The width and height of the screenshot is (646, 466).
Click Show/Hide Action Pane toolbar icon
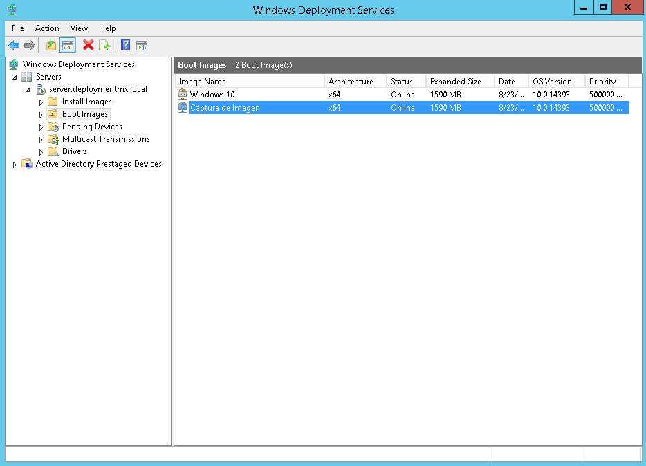point(142,46)
